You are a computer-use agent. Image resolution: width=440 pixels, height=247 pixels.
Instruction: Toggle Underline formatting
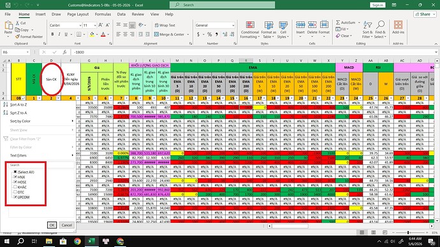click(66, 34)
